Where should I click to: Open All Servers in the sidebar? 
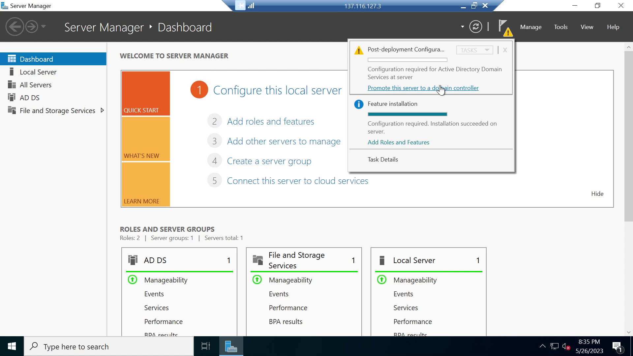53,85
